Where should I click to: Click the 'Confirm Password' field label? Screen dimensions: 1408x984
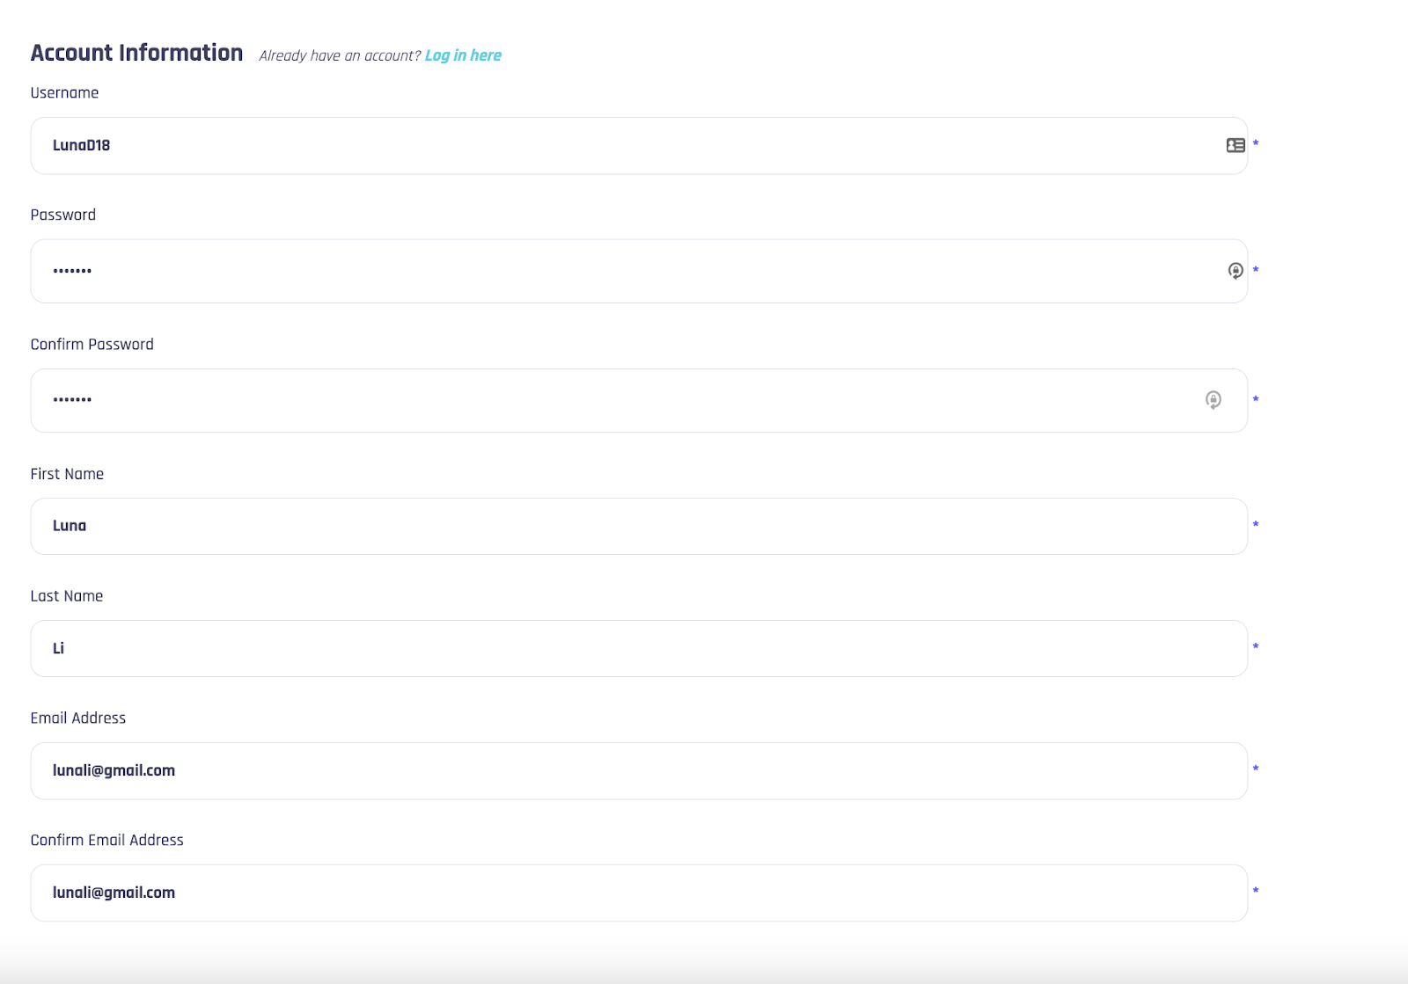(92, 345)
